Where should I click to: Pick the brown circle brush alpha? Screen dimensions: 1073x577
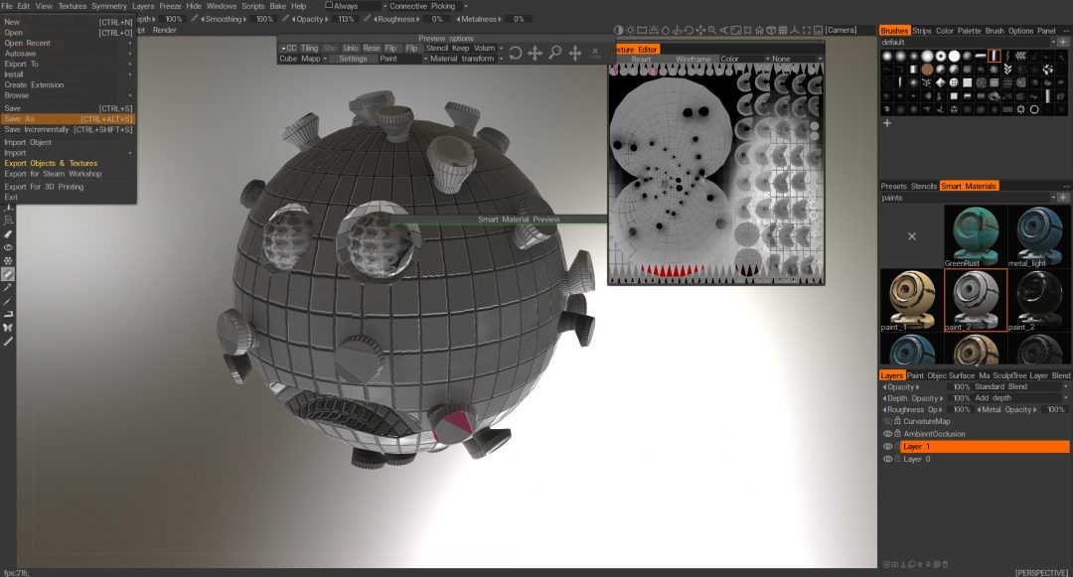click(927, 70)
